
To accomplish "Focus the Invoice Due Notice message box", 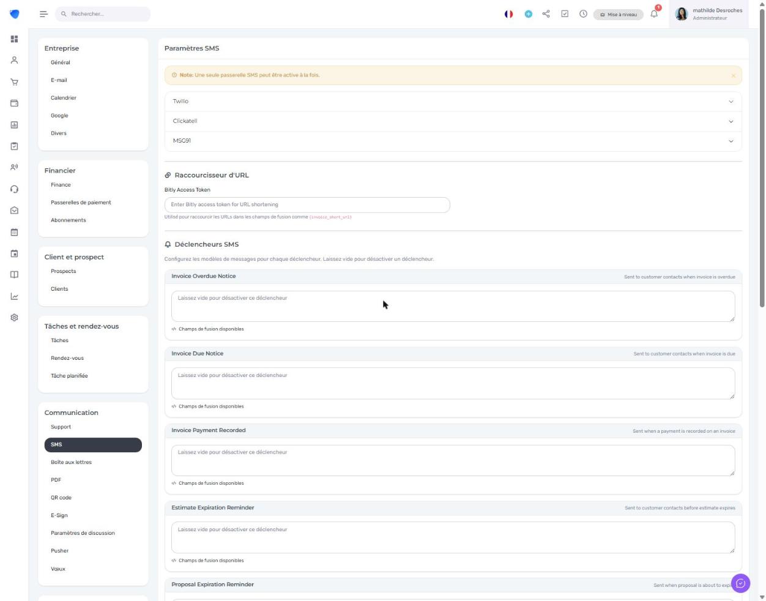I will 453,384.
